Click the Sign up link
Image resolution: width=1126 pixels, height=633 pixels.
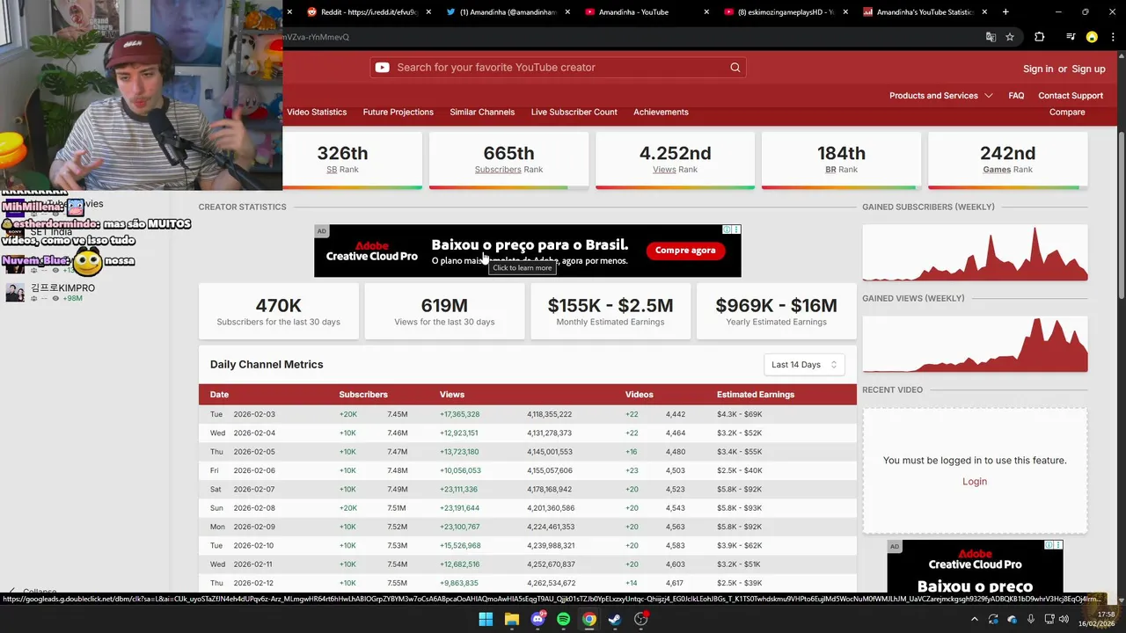pyautogui.click(x=1088, y=69)
